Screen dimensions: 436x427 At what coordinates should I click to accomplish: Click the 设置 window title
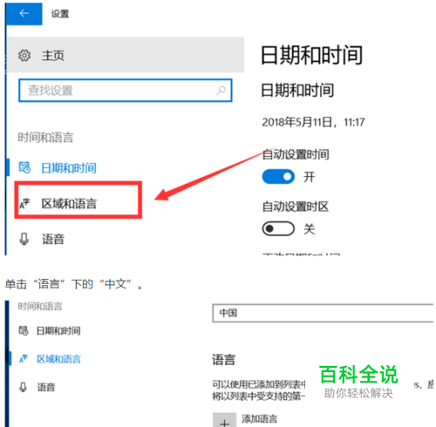pyautogui.click(x=60, y=14)
